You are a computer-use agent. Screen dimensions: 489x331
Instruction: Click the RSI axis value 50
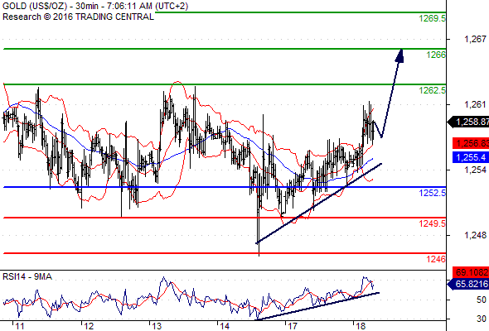[x=482, y=300]
